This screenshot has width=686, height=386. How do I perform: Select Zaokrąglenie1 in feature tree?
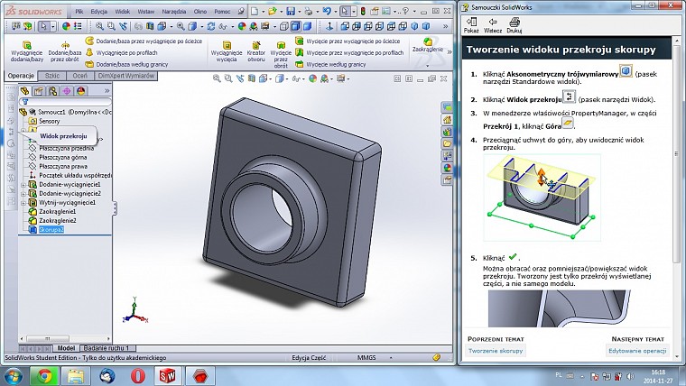pos(57,212)
